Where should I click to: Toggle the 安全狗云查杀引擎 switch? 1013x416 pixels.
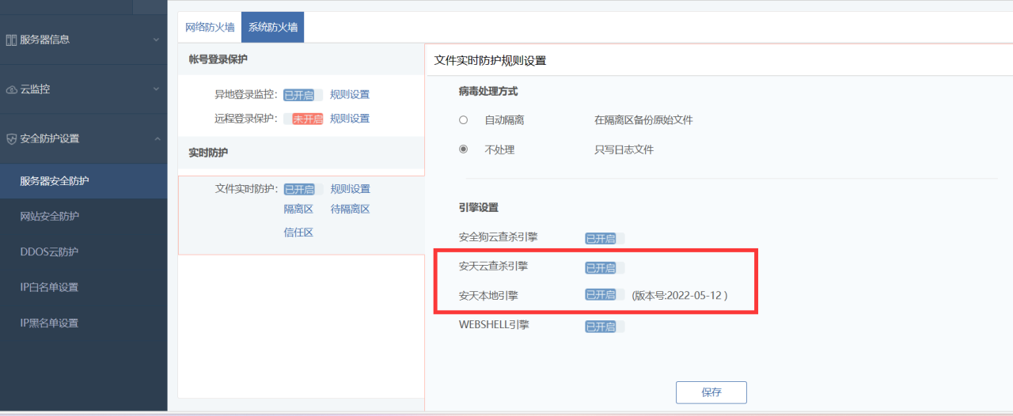(605, 238)
